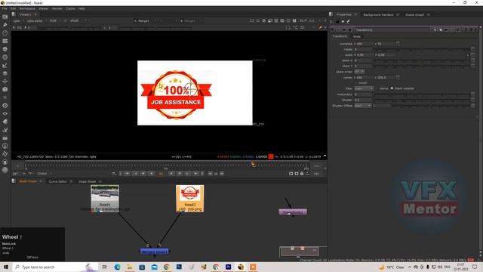This screenshot has height=272, width=483.
Task: Open translate animation menu icon
Action: click(398, 44)
